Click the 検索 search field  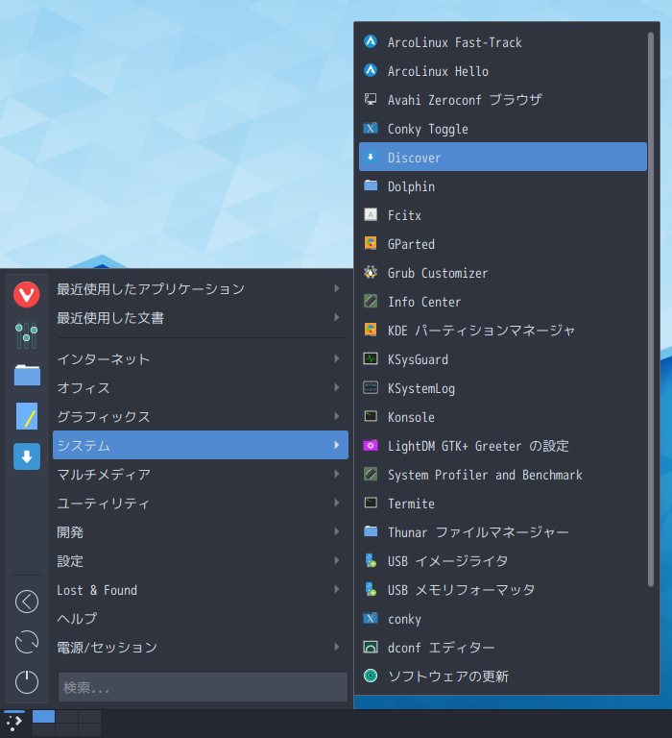[203, 687]
